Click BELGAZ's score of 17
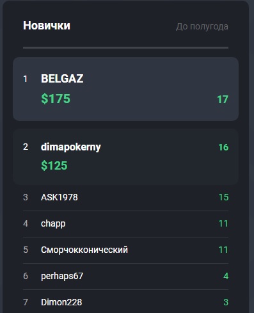The height and width of the screenshot is (313, 254). pyautogui.click(x=223, y=100)
